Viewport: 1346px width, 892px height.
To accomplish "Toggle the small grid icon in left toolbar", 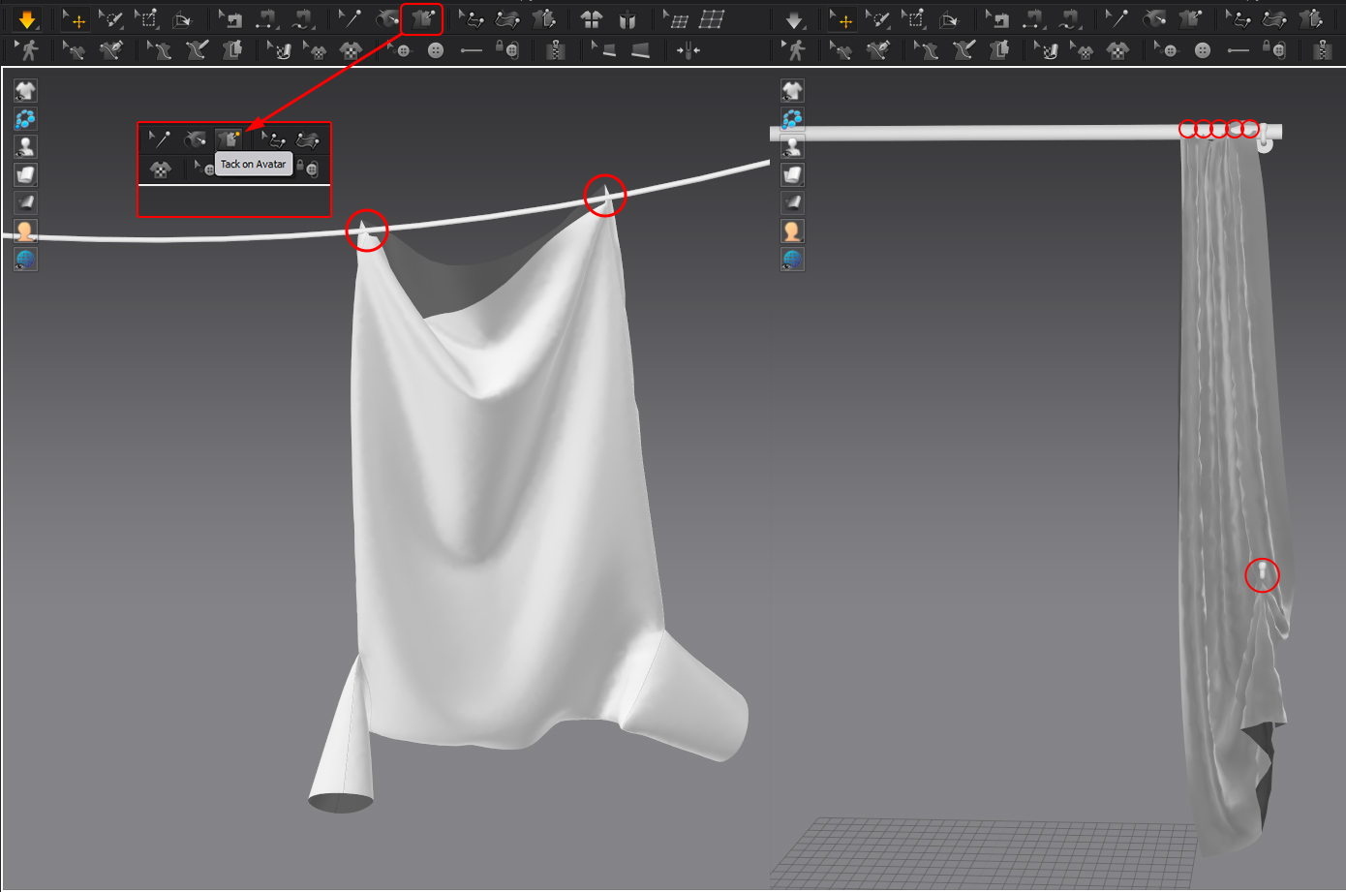I will pos(676,18).
